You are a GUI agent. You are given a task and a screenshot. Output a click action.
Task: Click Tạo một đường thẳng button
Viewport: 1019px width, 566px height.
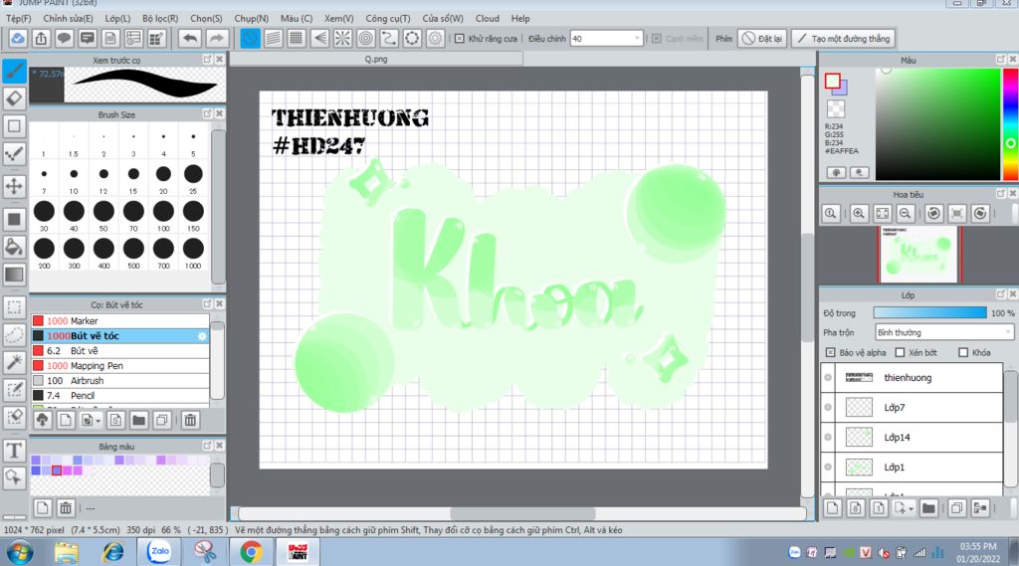(x=844, y=39)
